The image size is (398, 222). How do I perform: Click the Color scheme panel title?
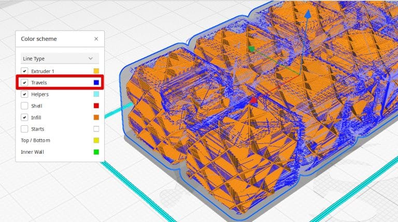39,39
